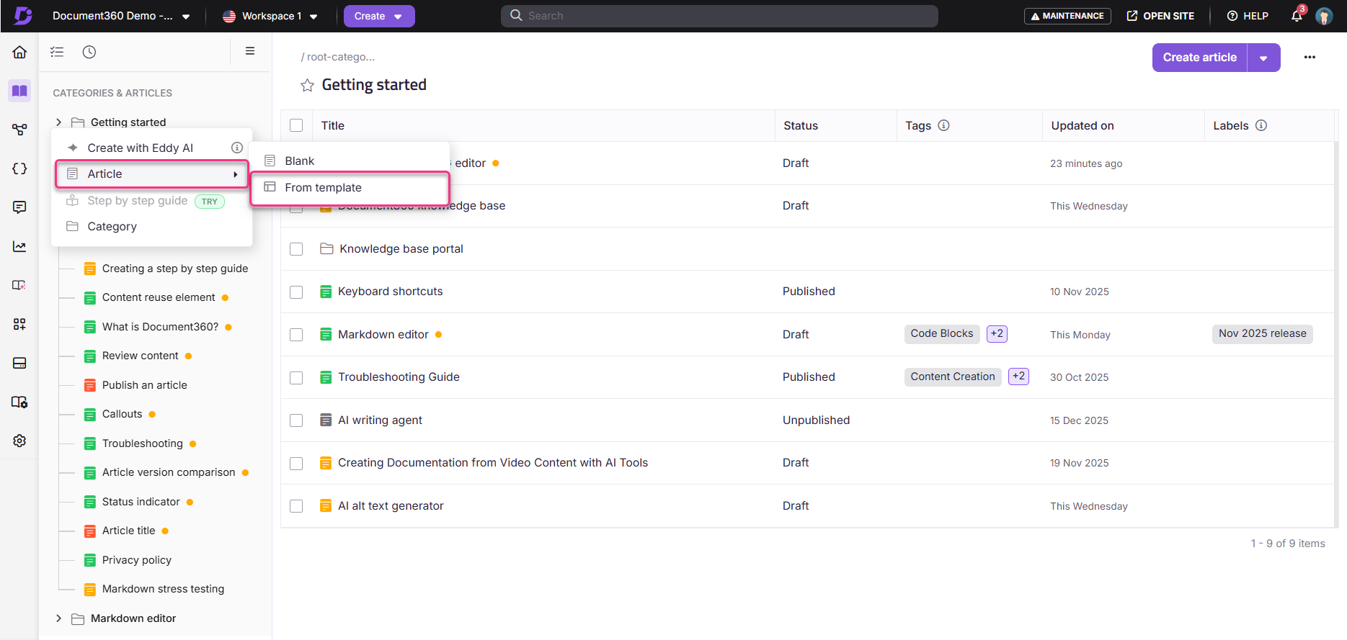Click the search magnifier icon
Viewport: 1347px width, 640px height.
click(x=516, y=15)
